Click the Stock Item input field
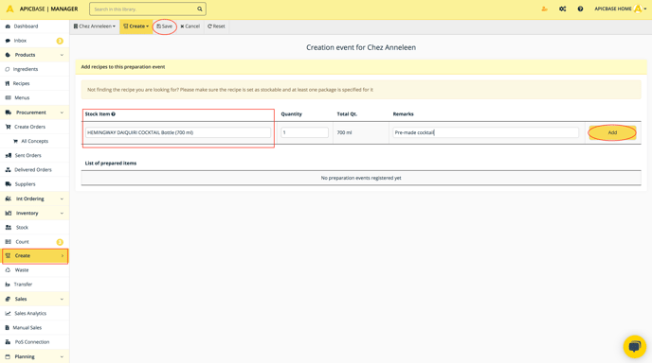The image size is (652, 363). point(178,132)
